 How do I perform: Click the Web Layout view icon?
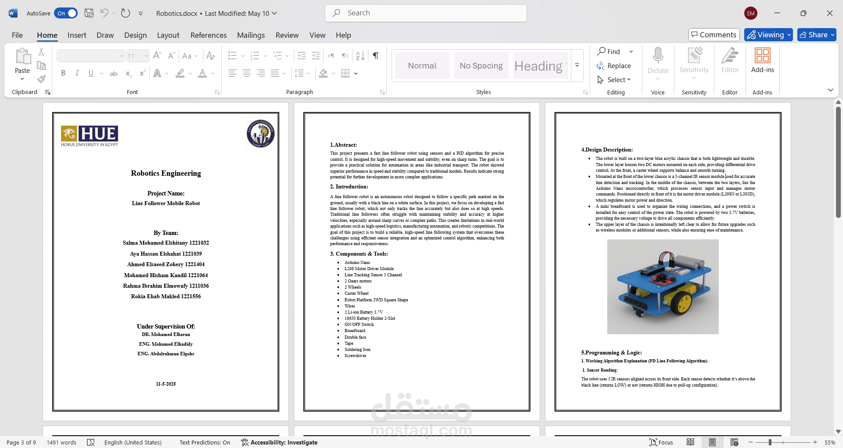[x=734, y=442]
